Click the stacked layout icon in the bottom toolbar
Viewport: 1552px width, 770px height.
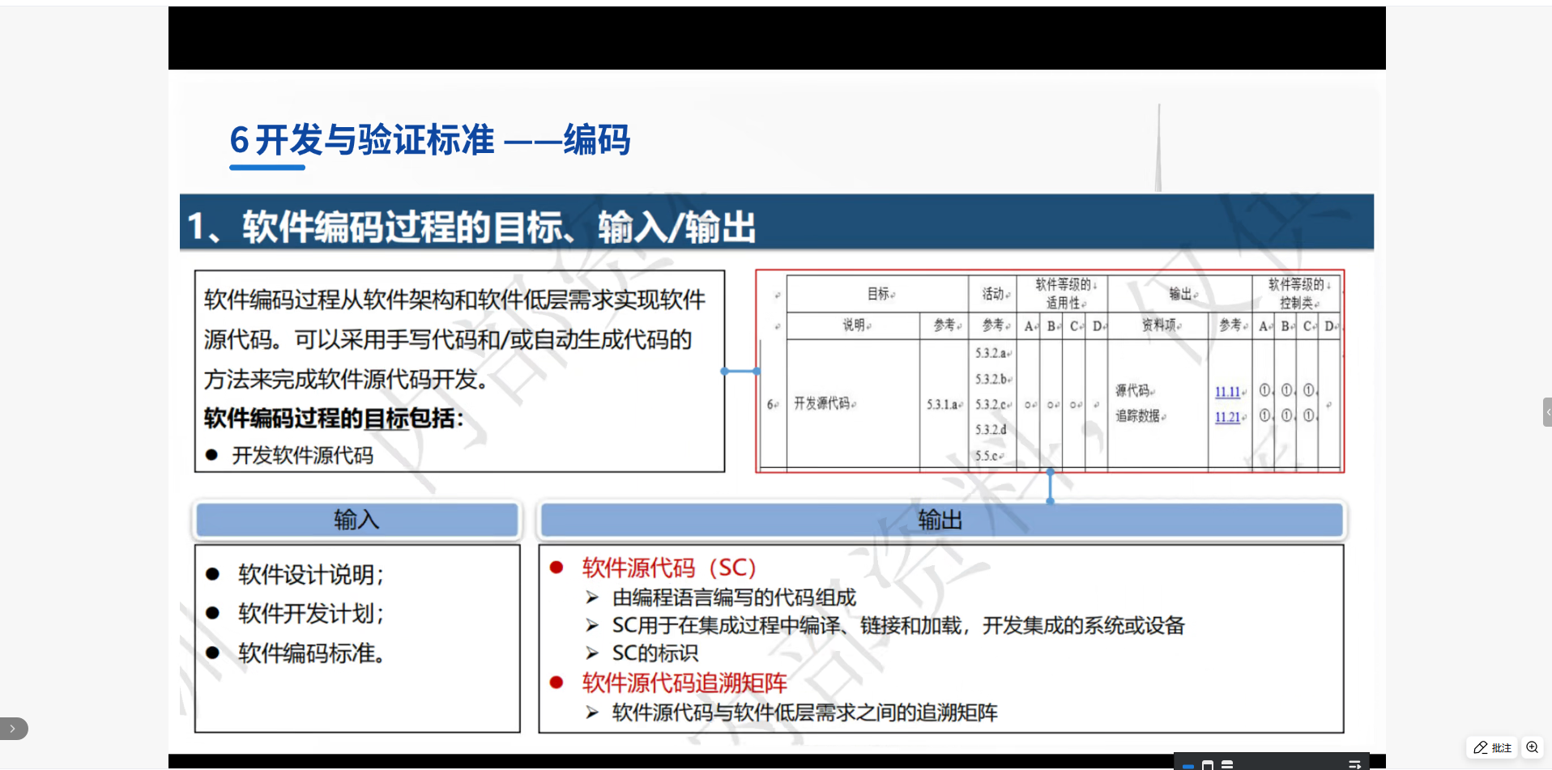(1227, 764)
